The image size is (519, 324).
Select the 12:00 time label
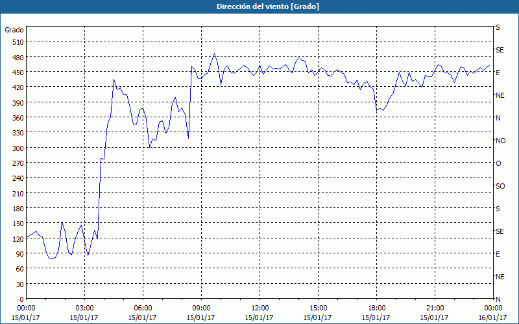[260, 308]
